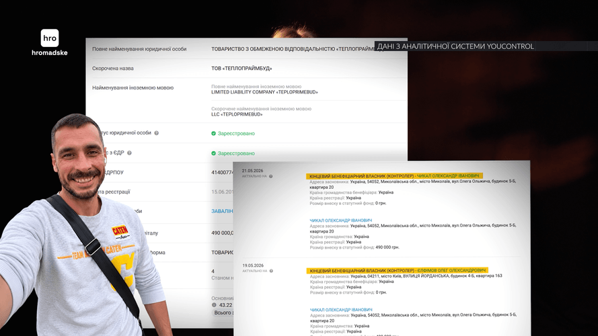Select label 'Повне найменування юридичної особи'
This screenshot has height=336, width=598.
point(139,49)
